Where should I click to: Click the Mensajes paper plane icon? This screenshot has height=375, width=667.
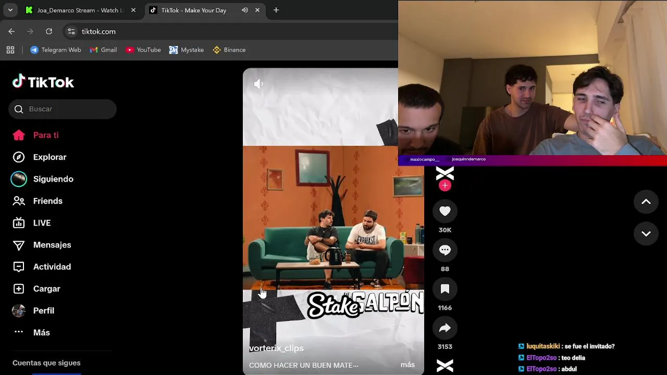(x=19, y=245)
